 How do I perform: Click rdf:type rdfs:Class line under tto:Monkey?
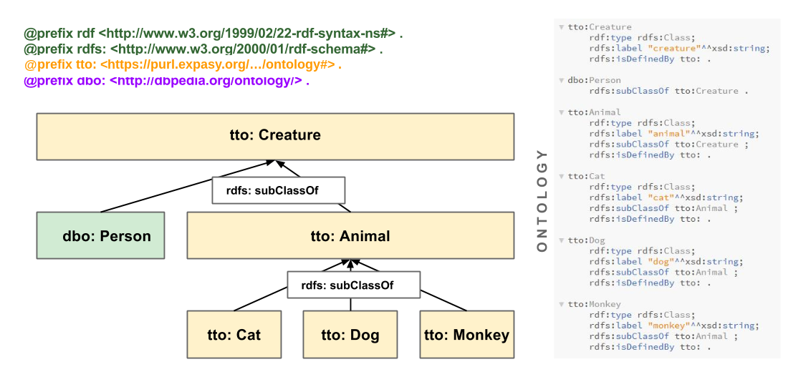click(x=642, y=315)
